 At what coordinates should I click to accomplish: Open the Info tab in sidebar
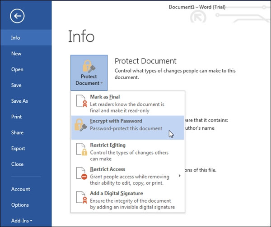[16, 38]
